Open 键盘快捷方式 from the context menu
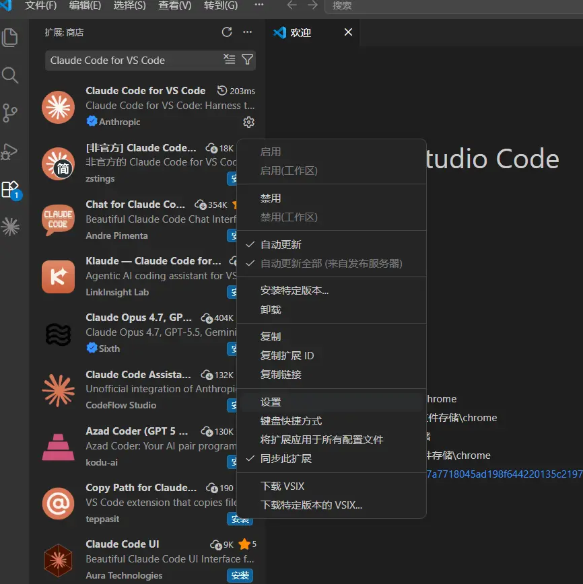The image size is (583, 584). click(331, 421)
